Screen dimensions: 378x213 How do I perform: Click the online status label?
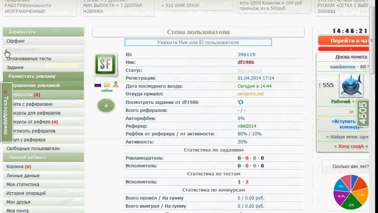(107, 91)
